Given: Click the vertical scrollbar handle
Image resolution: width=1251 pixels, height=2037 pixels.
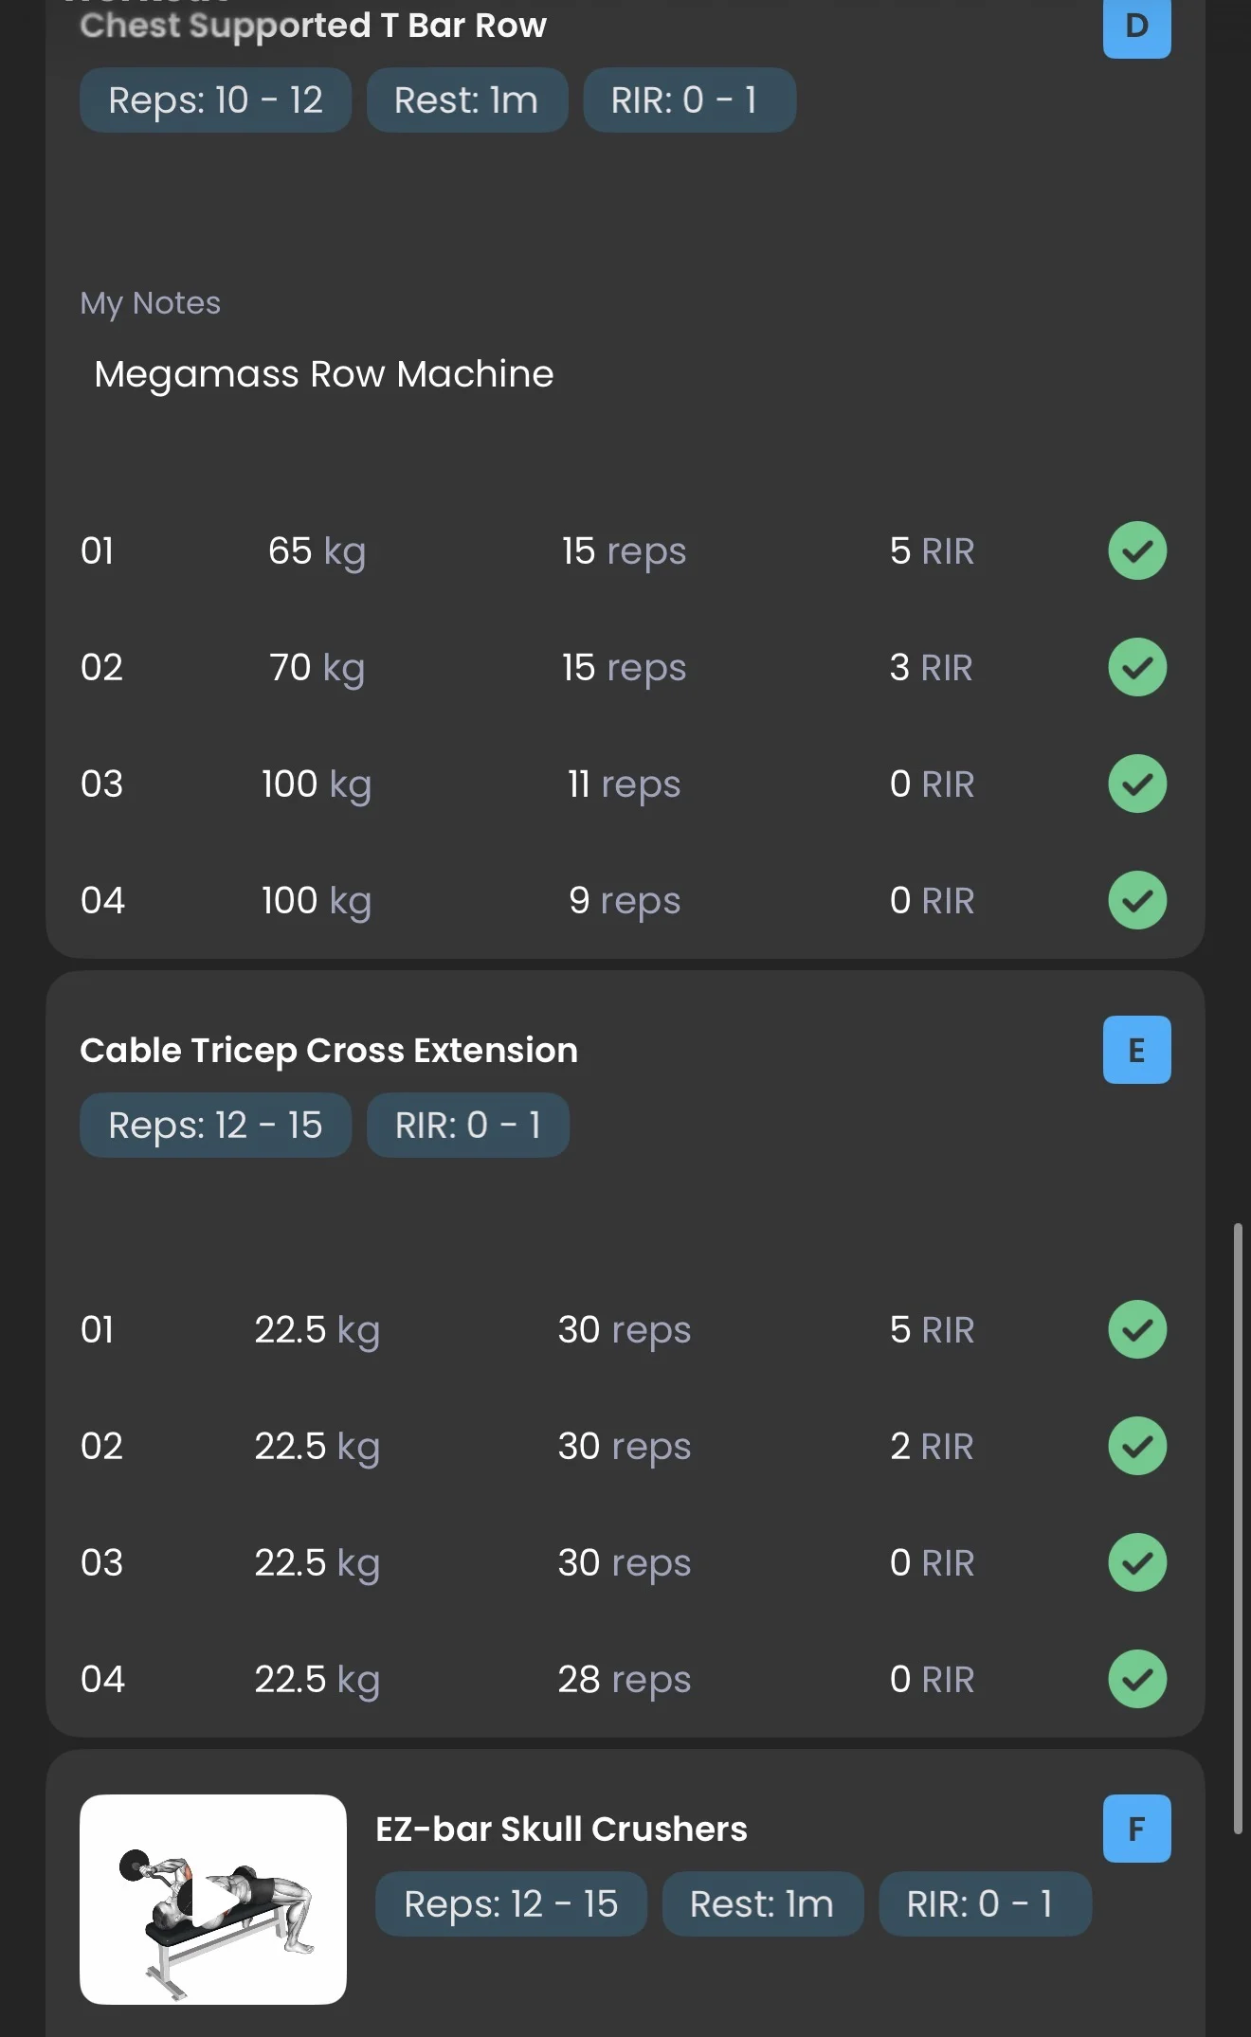Looking at the screenshot, I should (1238, 1528).
